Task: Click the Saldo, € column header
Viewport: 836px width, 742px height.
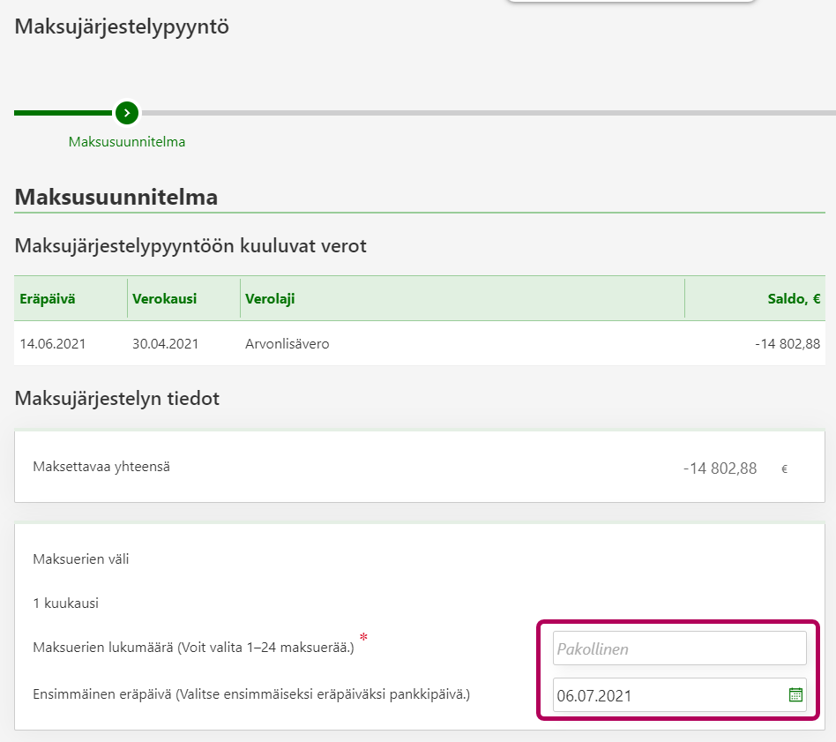Action: tap(794, 299)
